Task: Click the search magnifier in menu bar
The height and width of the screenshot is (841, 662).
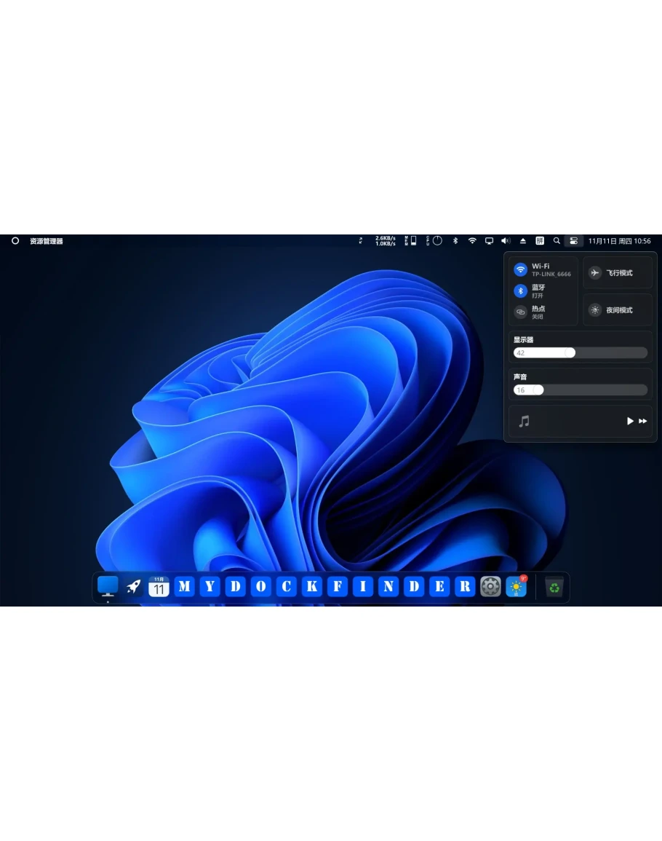Action: coord(557,241)
